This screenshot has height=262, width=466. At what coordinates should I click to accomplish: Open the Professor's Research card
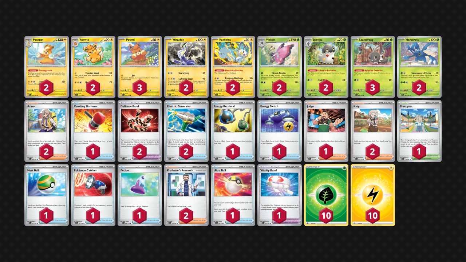coord(186,195)
